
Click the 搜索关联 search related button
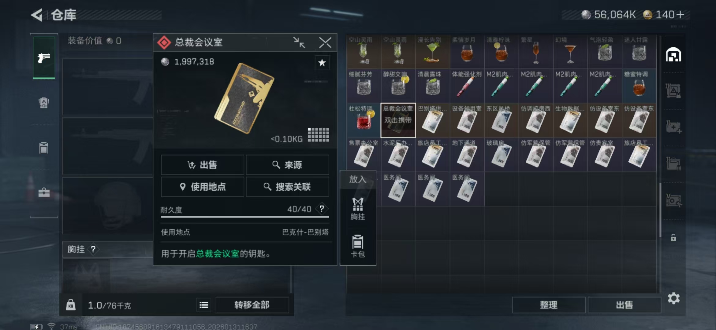pos(288,187)
